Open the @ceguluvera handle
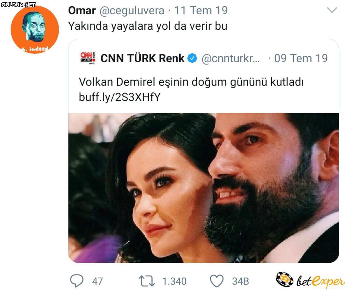 click(x=132, y=11)
